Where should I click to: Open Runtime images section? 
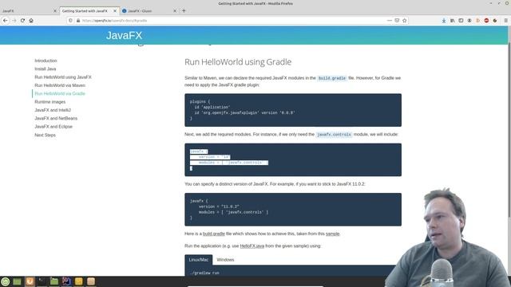coord(50,102)
